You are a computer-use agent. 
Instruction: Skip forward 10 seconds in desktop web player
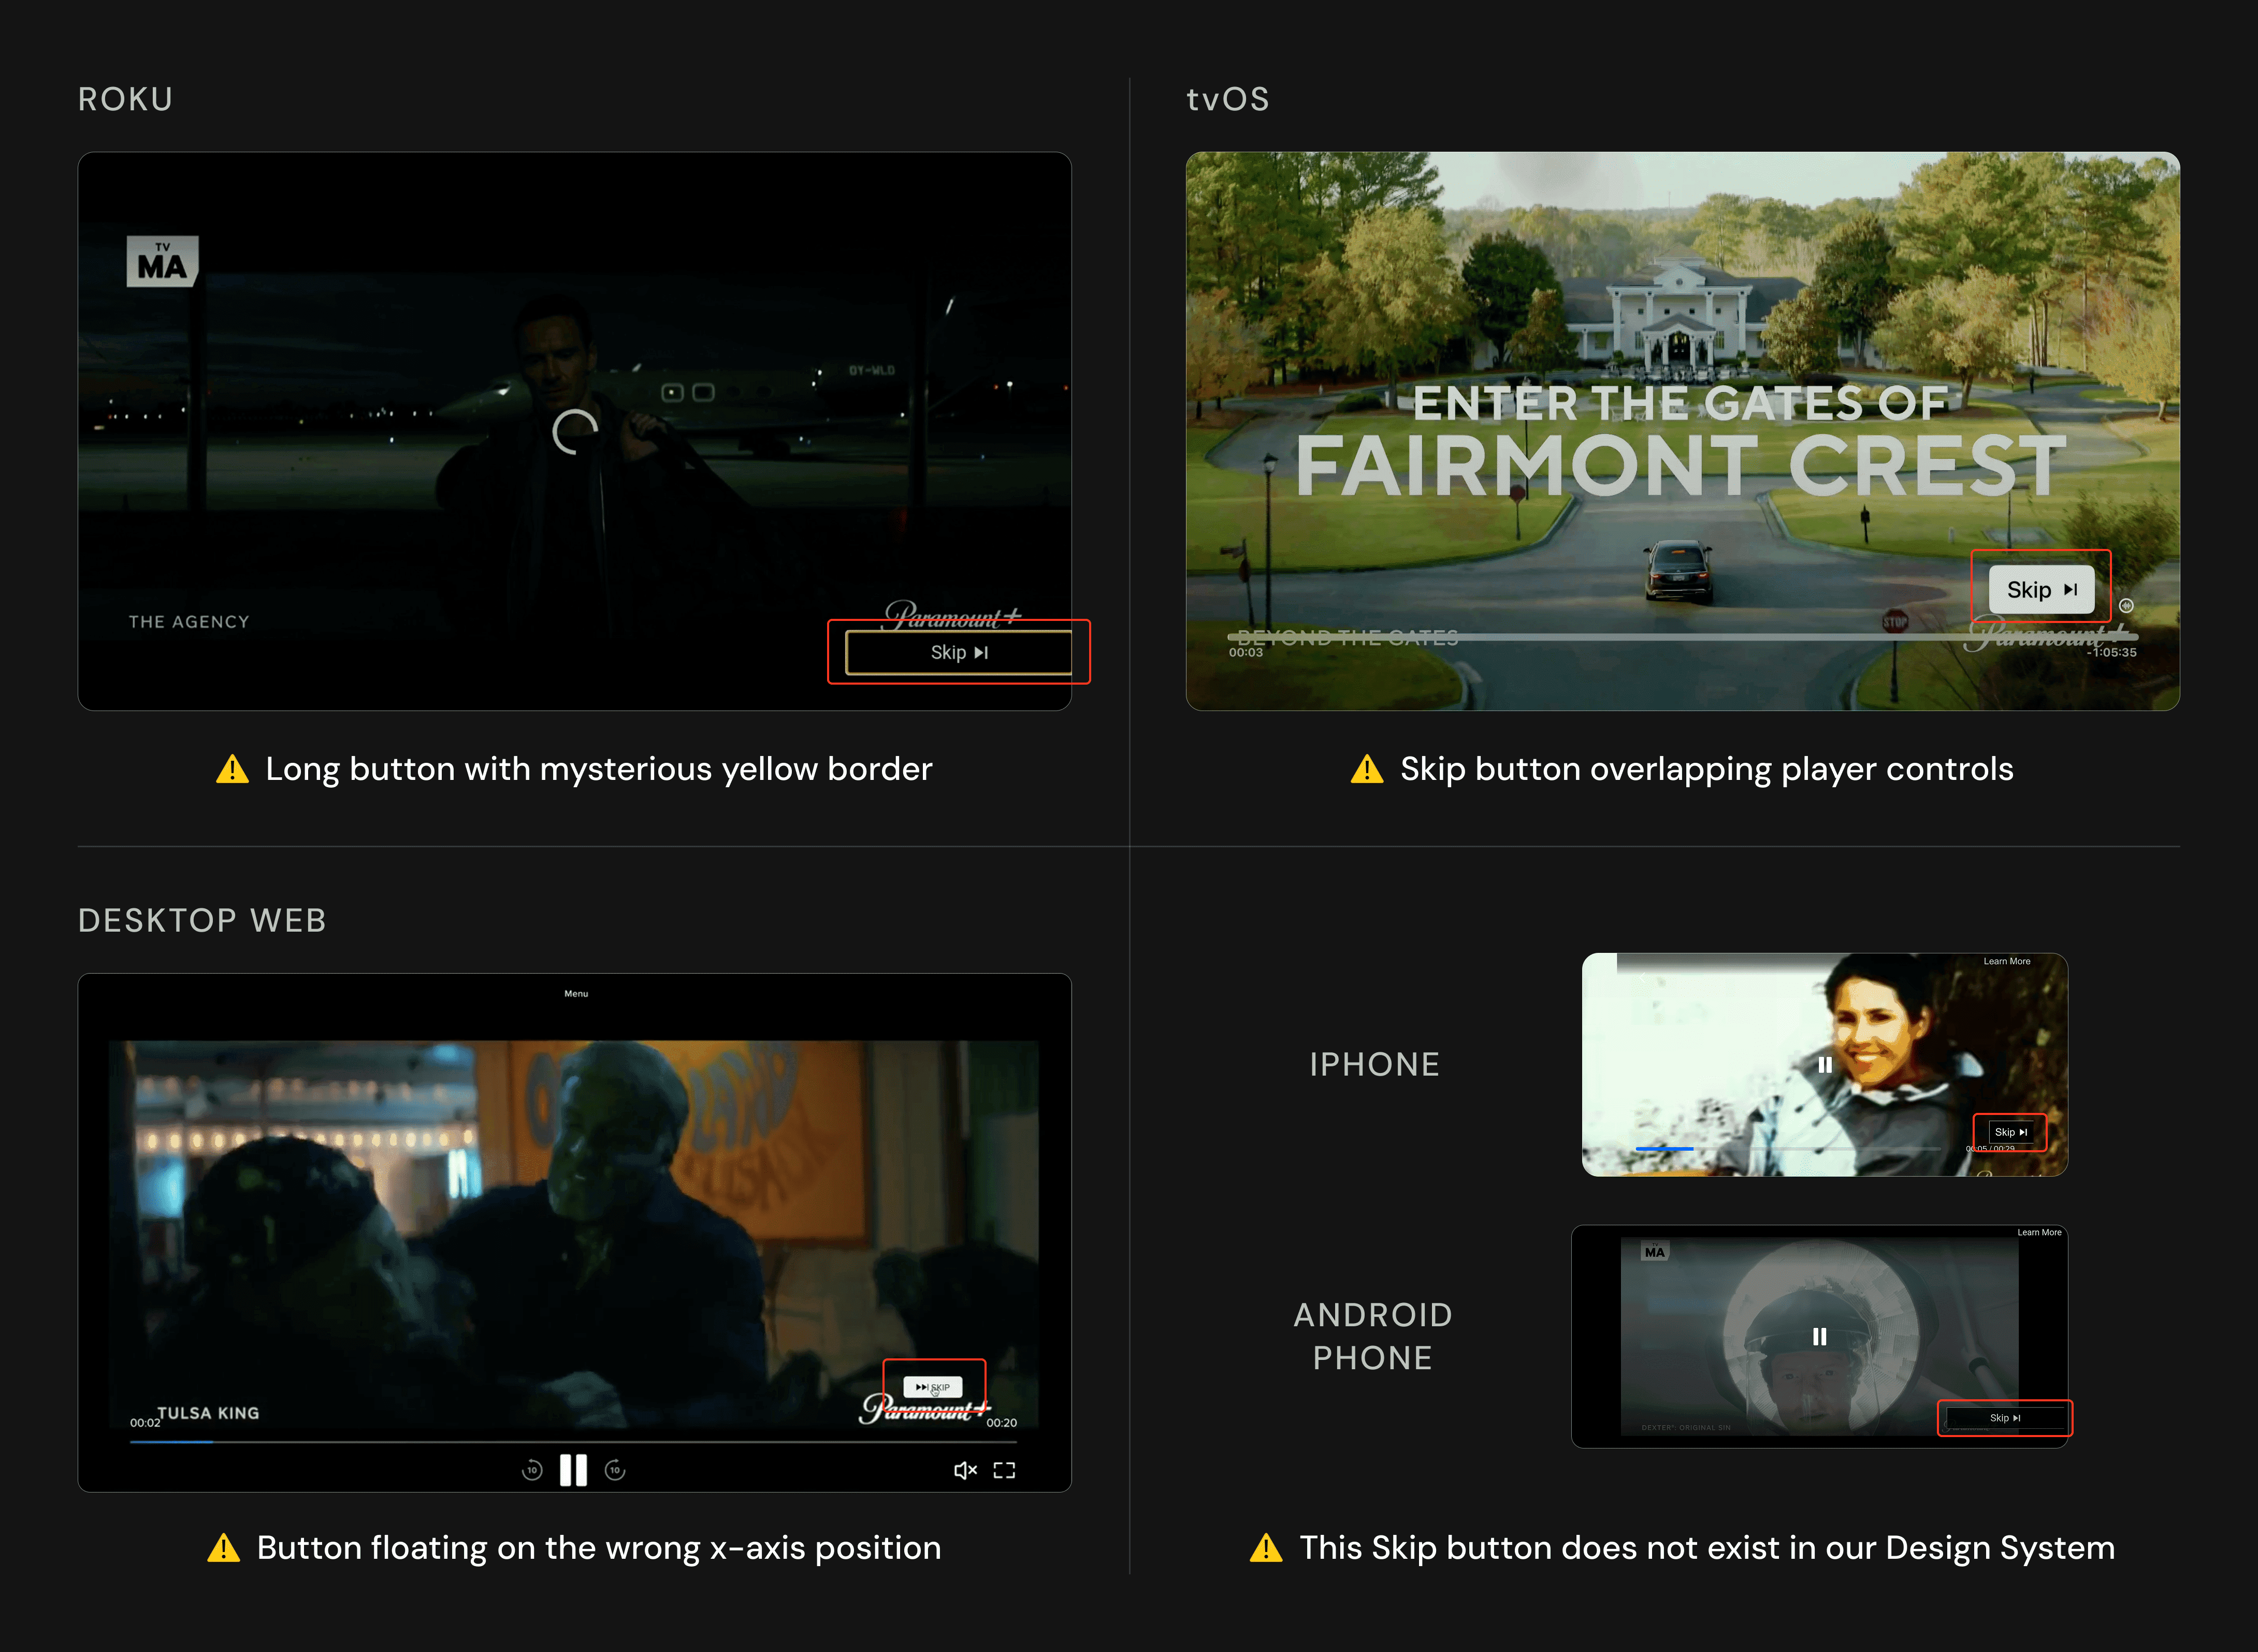615,1470
